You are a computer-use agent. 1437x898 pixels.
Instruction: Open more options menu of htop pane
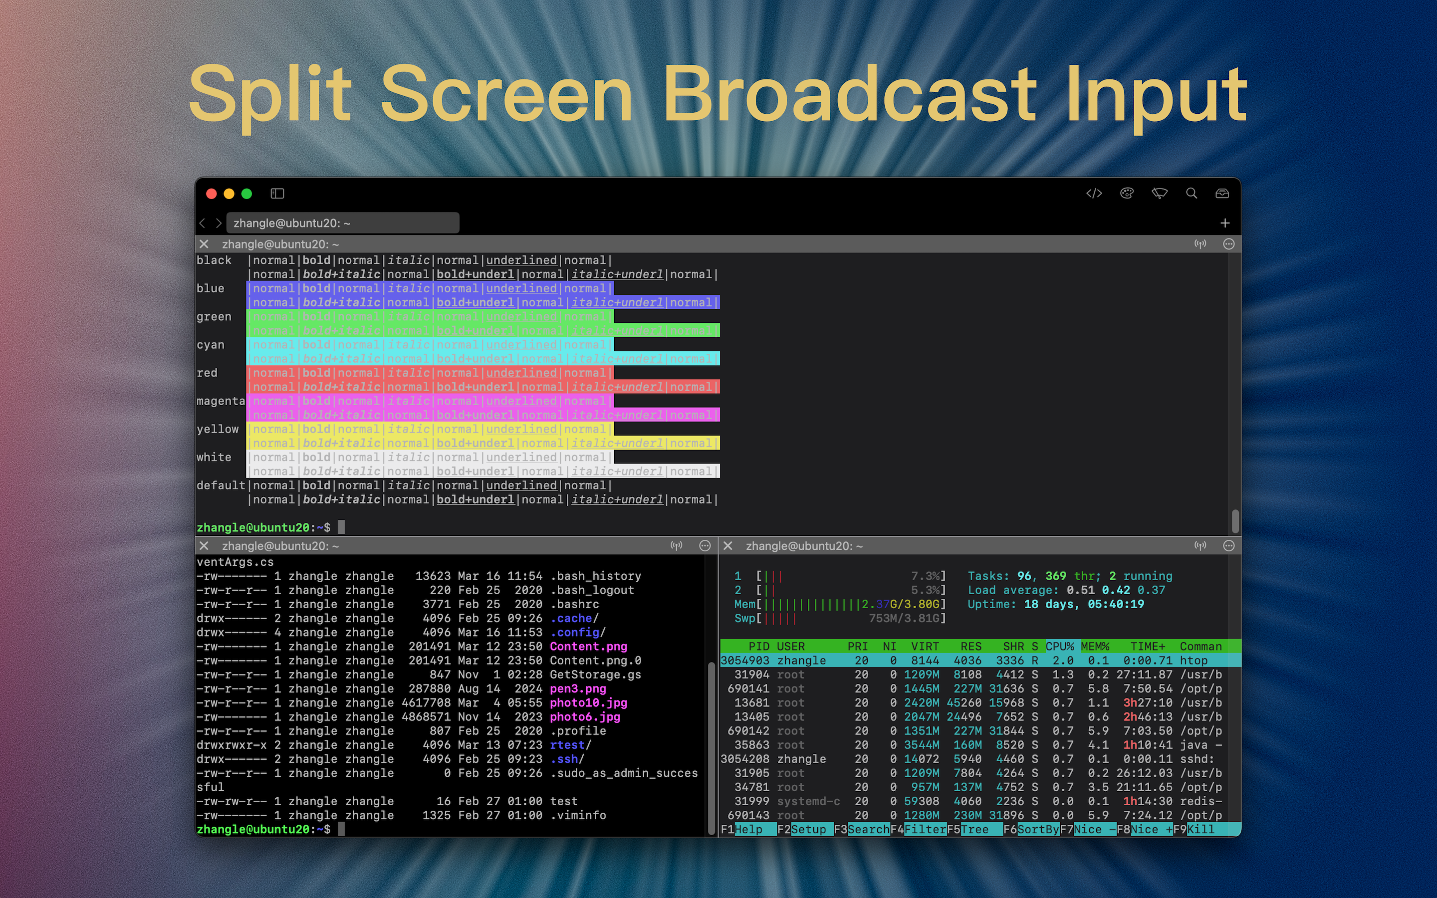point(1228,546)
